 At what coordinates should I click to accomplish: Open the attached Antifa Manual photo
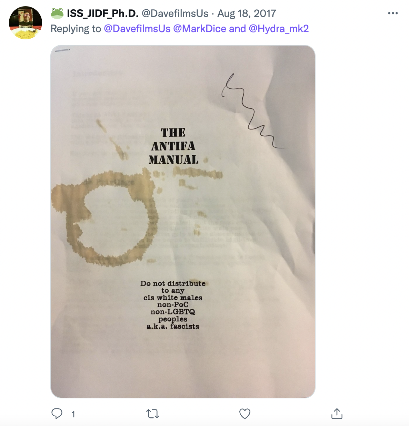(183, 221)
